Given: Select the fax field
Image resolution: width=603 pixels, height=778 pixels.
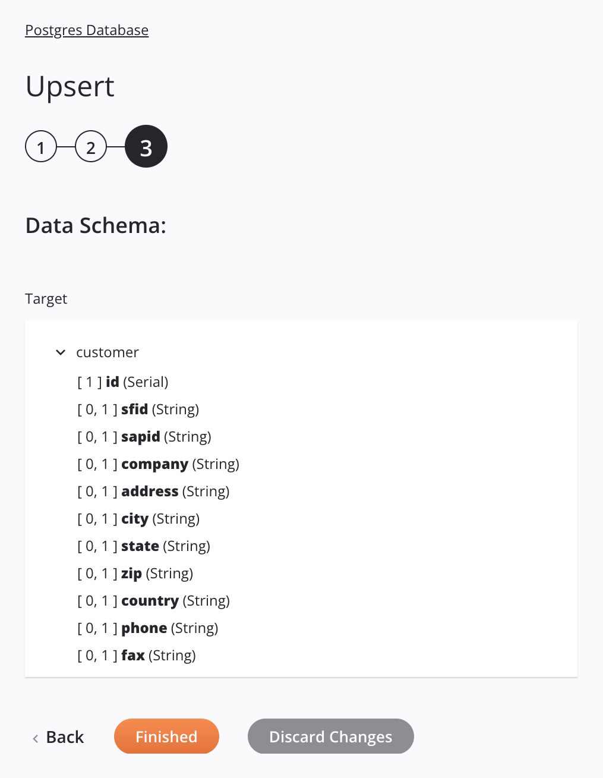Looking at the screenshot, I should point(136,655).
